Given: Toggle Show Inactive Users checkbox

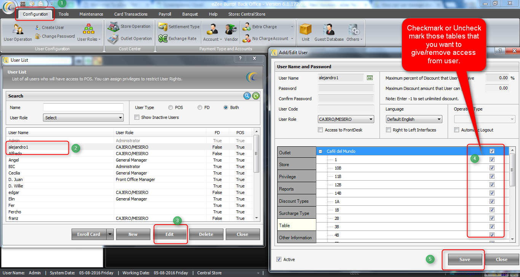Looking at the screenshot, I should (137, 117).
